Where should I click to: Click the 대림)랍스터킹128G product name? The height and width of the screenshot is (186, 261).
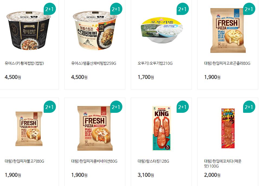click(x=153, y=161)
